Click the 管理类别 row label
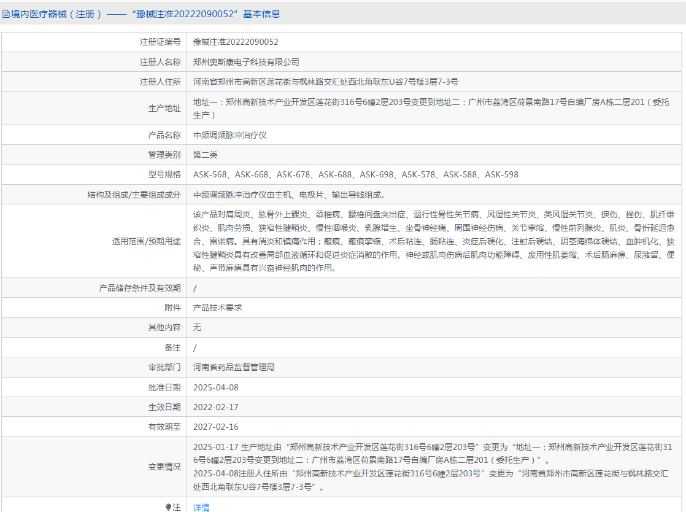This screenshot has width=686, height=512. coord(164,155)
